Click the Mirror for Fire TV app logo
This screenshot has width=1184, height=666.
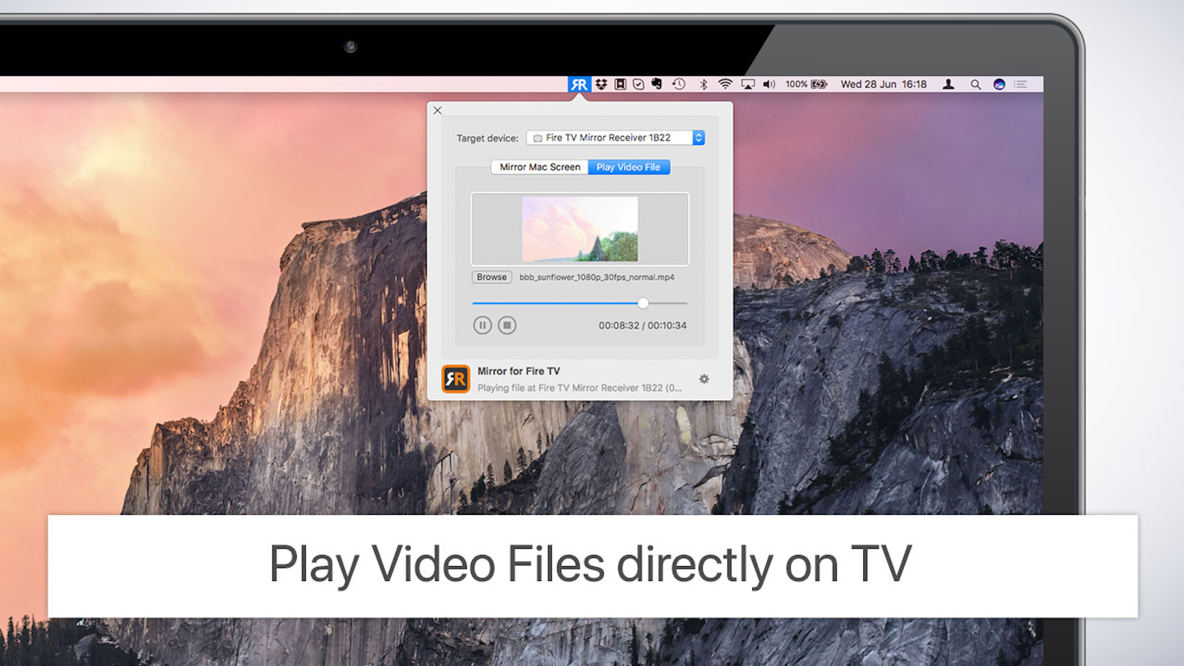coord(456,379)
